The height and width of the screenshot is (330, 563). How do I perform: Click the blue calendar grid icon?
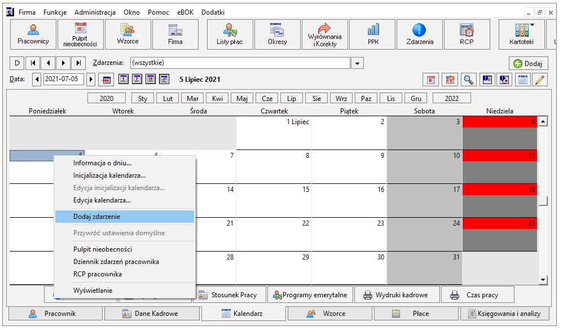pos(523,80)
